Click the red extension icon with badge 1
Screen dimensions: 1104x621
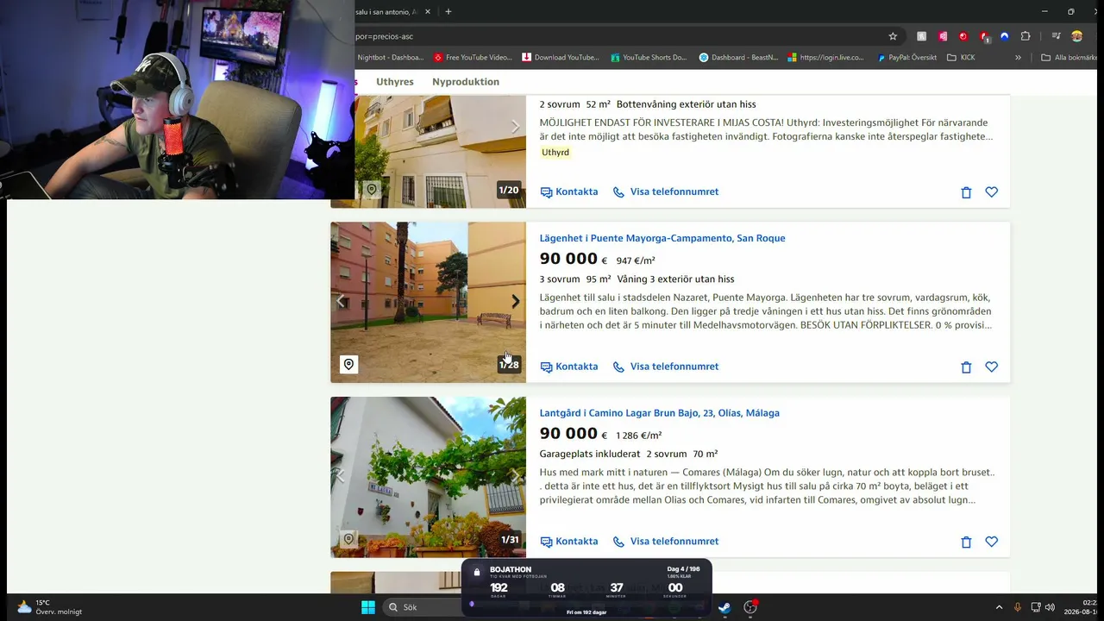(984, 36)
